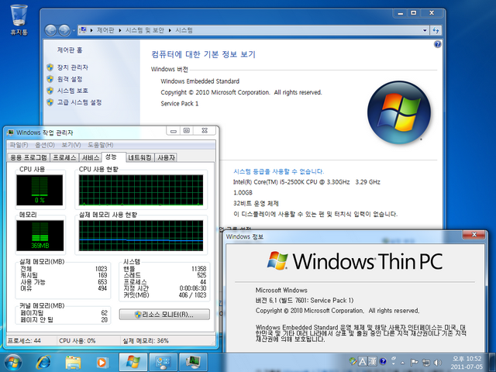Switch to the Windows 정보 taskbar button
This screenshot has height=372, width=496.
pos(133,363)
